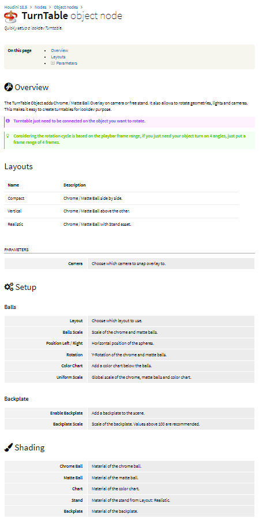Expand the Parameters plus box in contents

click(x=52, y=63)
